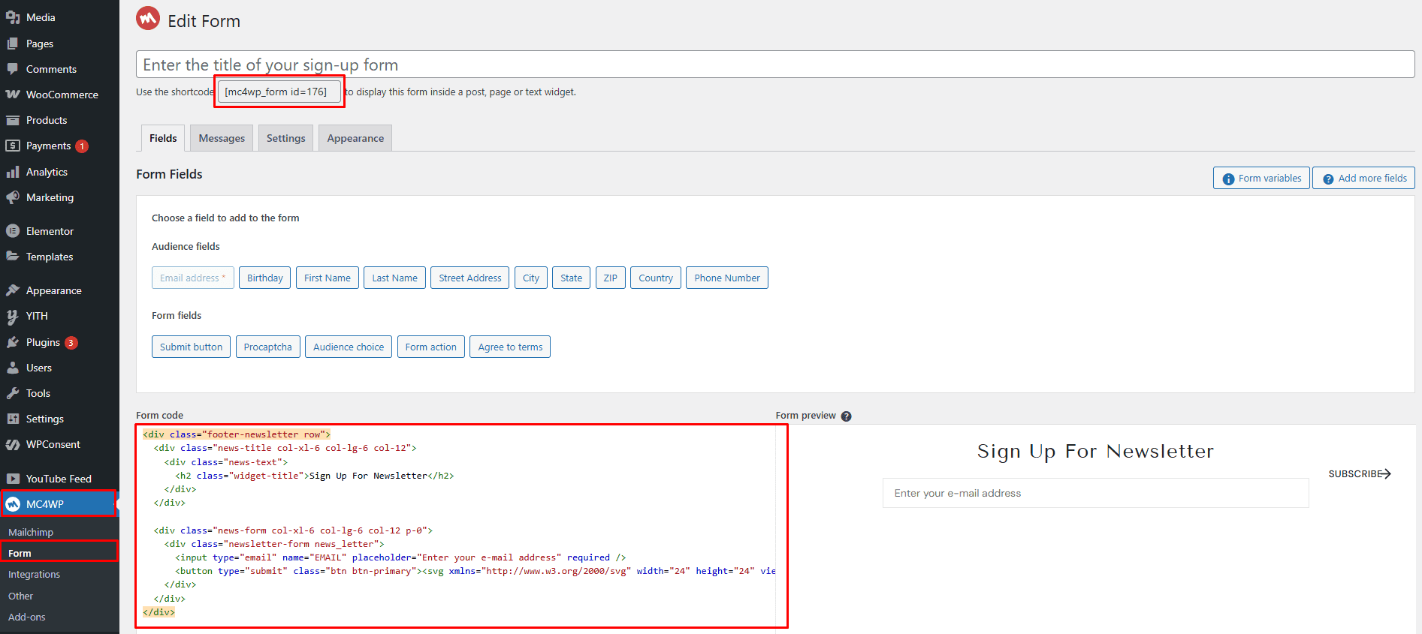This screenshot has height=634, width=1422.
Task: Open Integrations submenu item
Action: [34, 574]
